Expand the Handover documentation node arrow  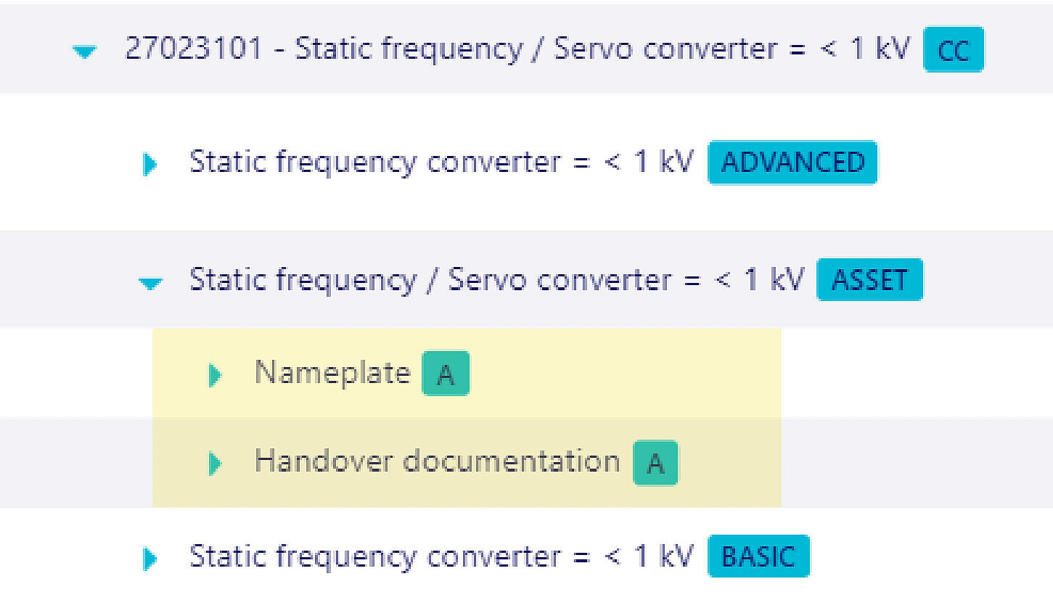(x=214, y=462)
